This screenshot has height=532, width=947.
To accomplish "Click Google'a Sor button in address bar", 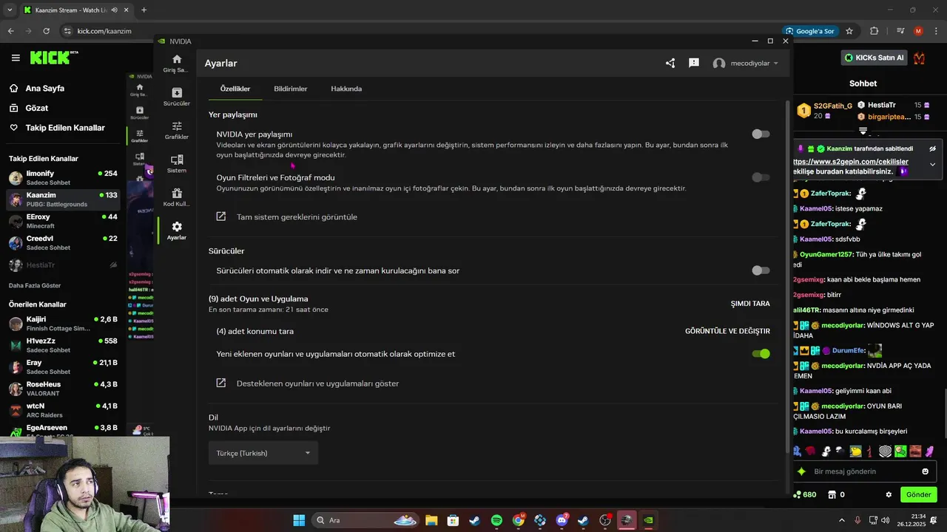I will pos(810,31).
